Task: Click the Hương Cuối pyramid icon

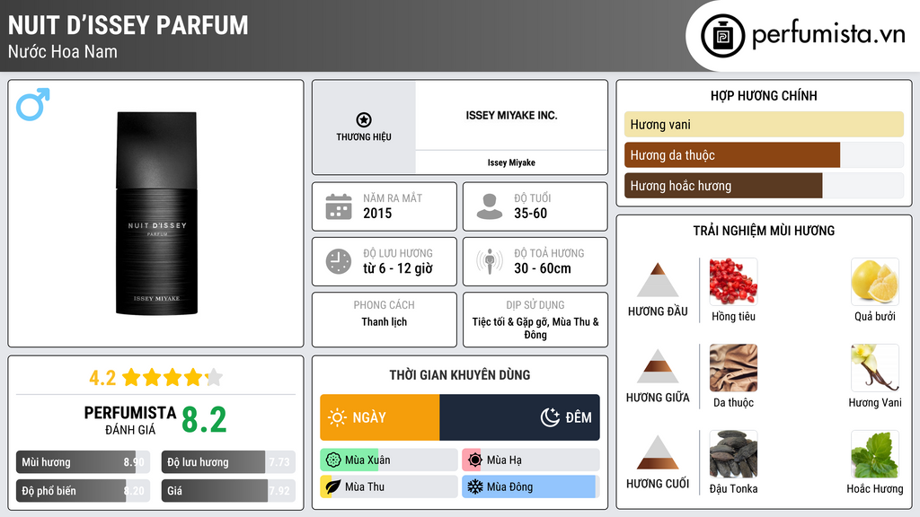Action: point(658,452)
